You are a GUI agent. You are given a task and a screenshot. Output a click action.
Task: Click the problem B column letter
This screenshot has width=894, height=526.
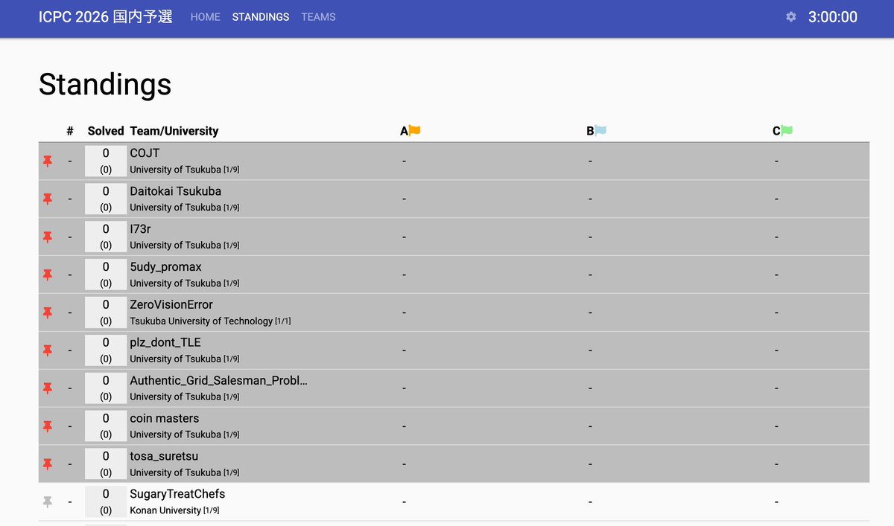point(590,131)
